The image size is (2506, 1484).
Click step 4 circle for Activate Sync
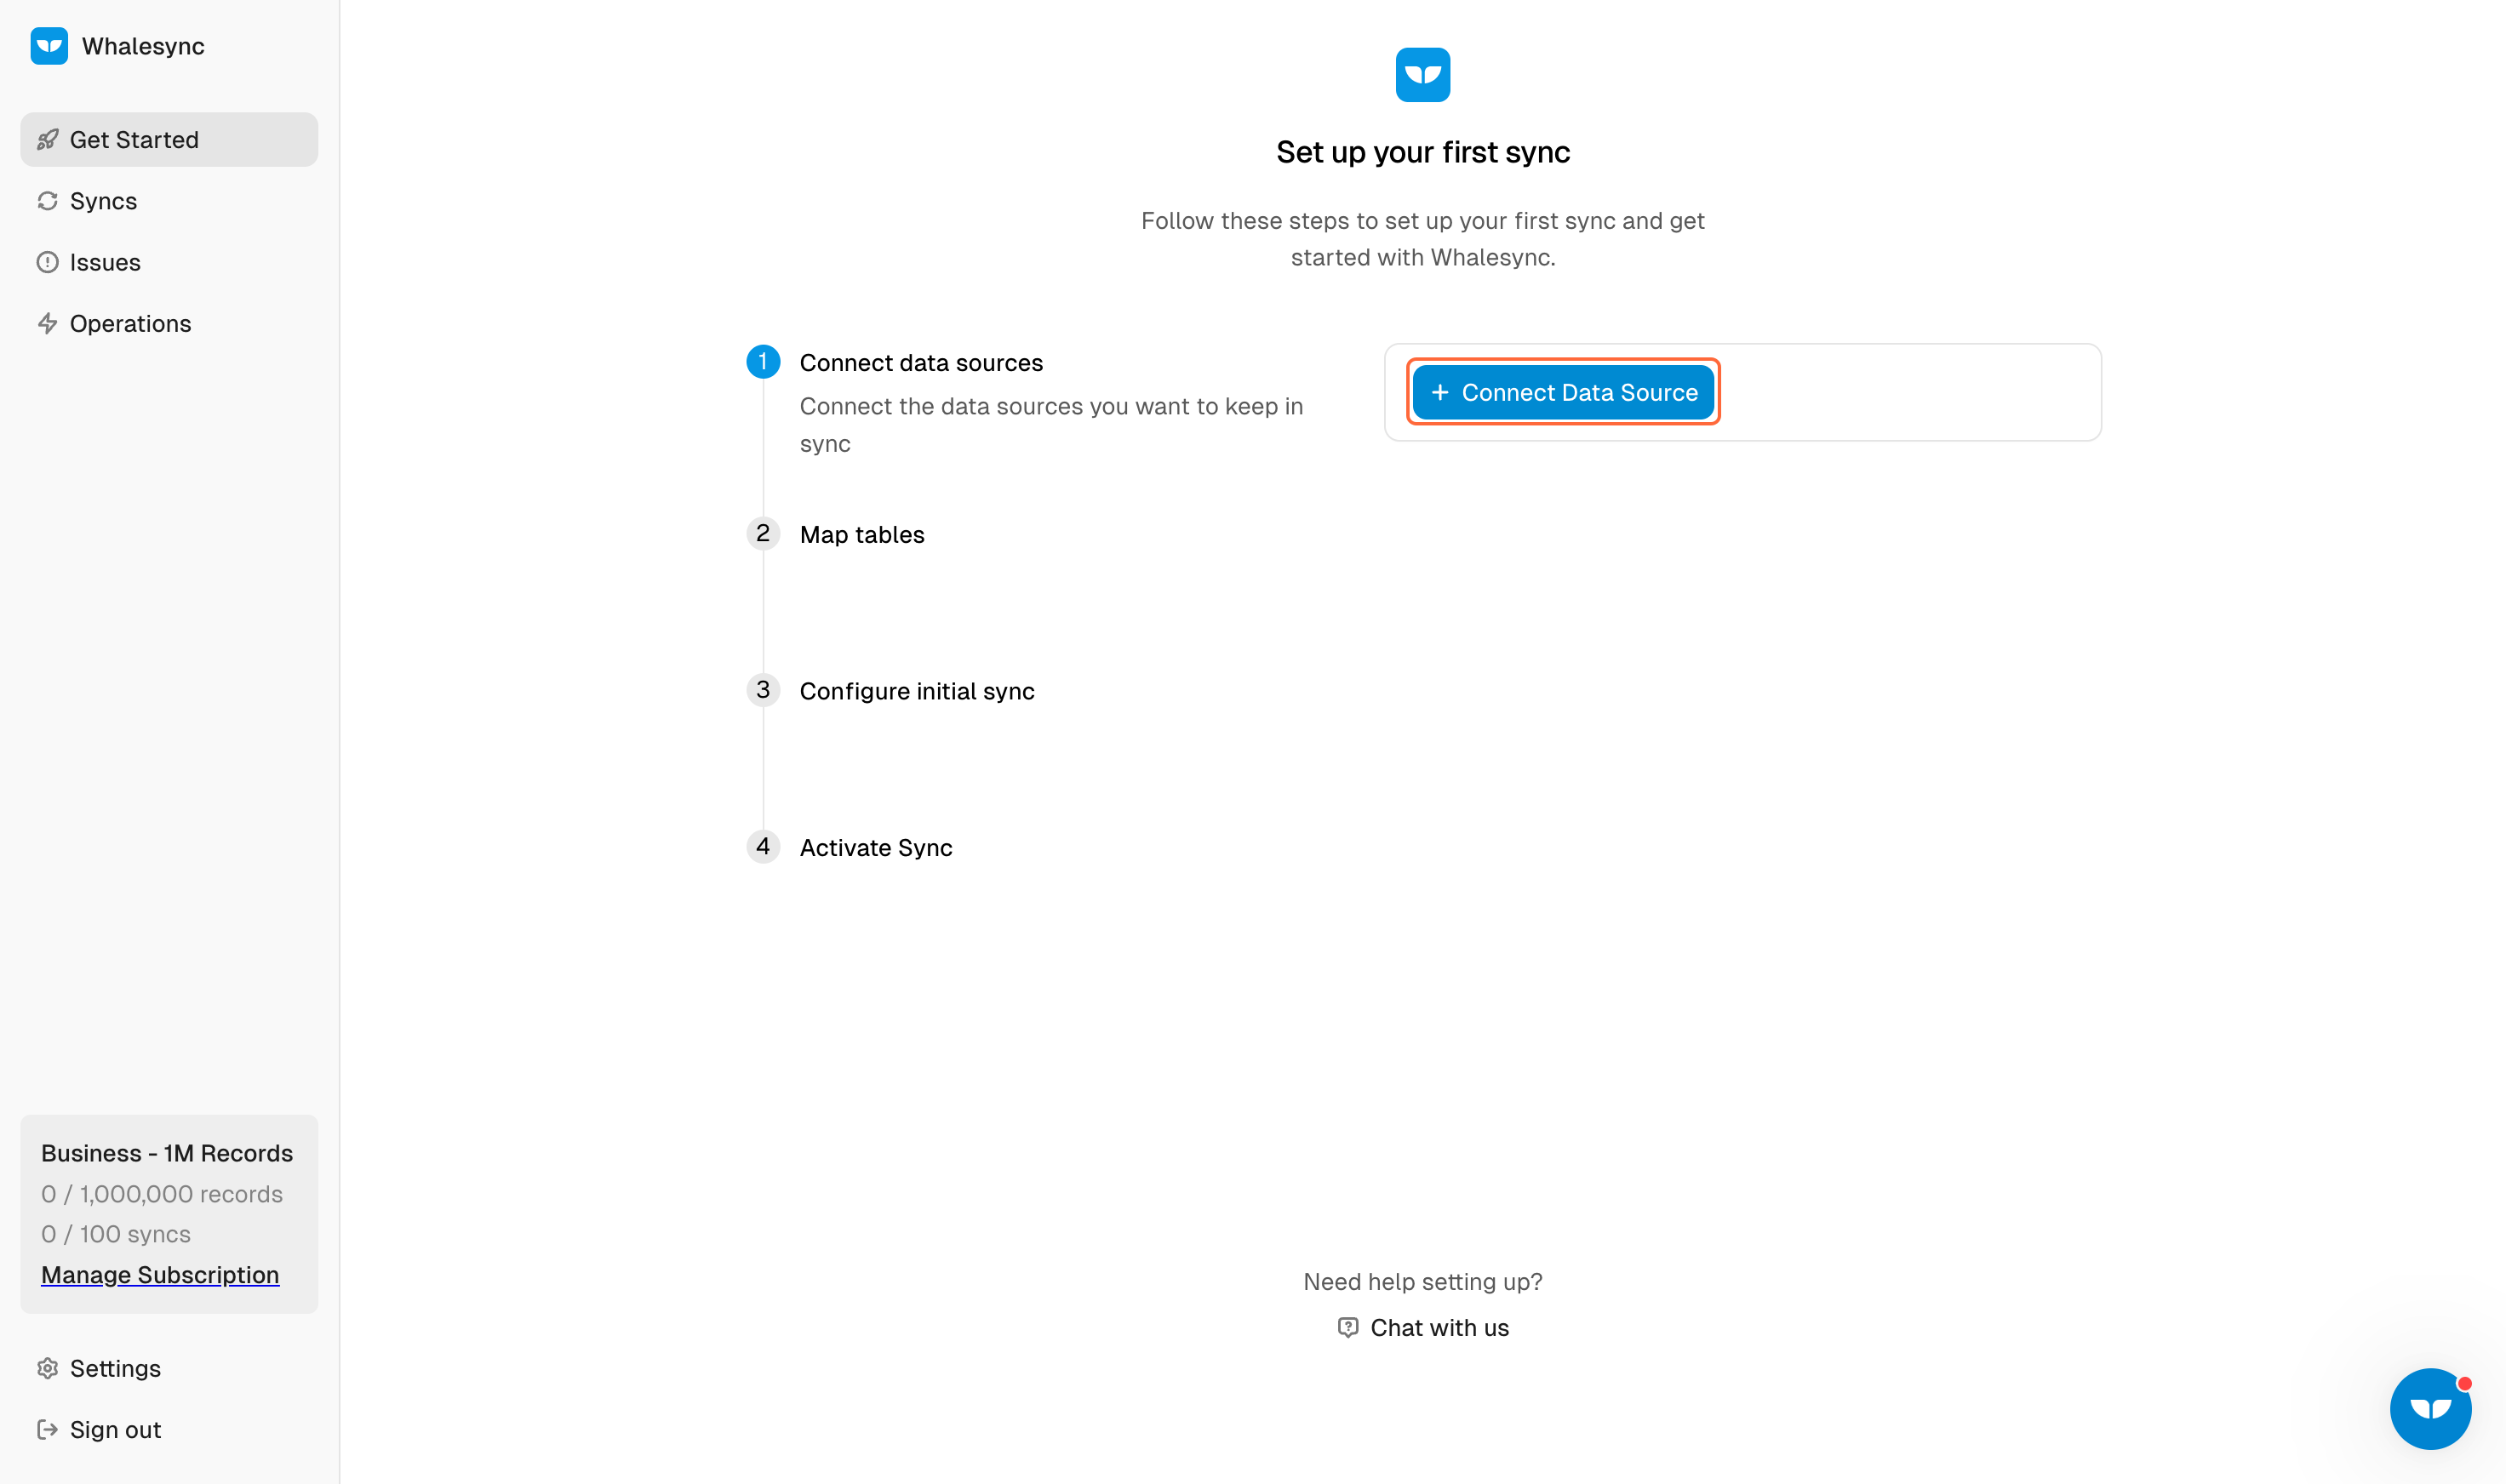(x=764, y=846)
